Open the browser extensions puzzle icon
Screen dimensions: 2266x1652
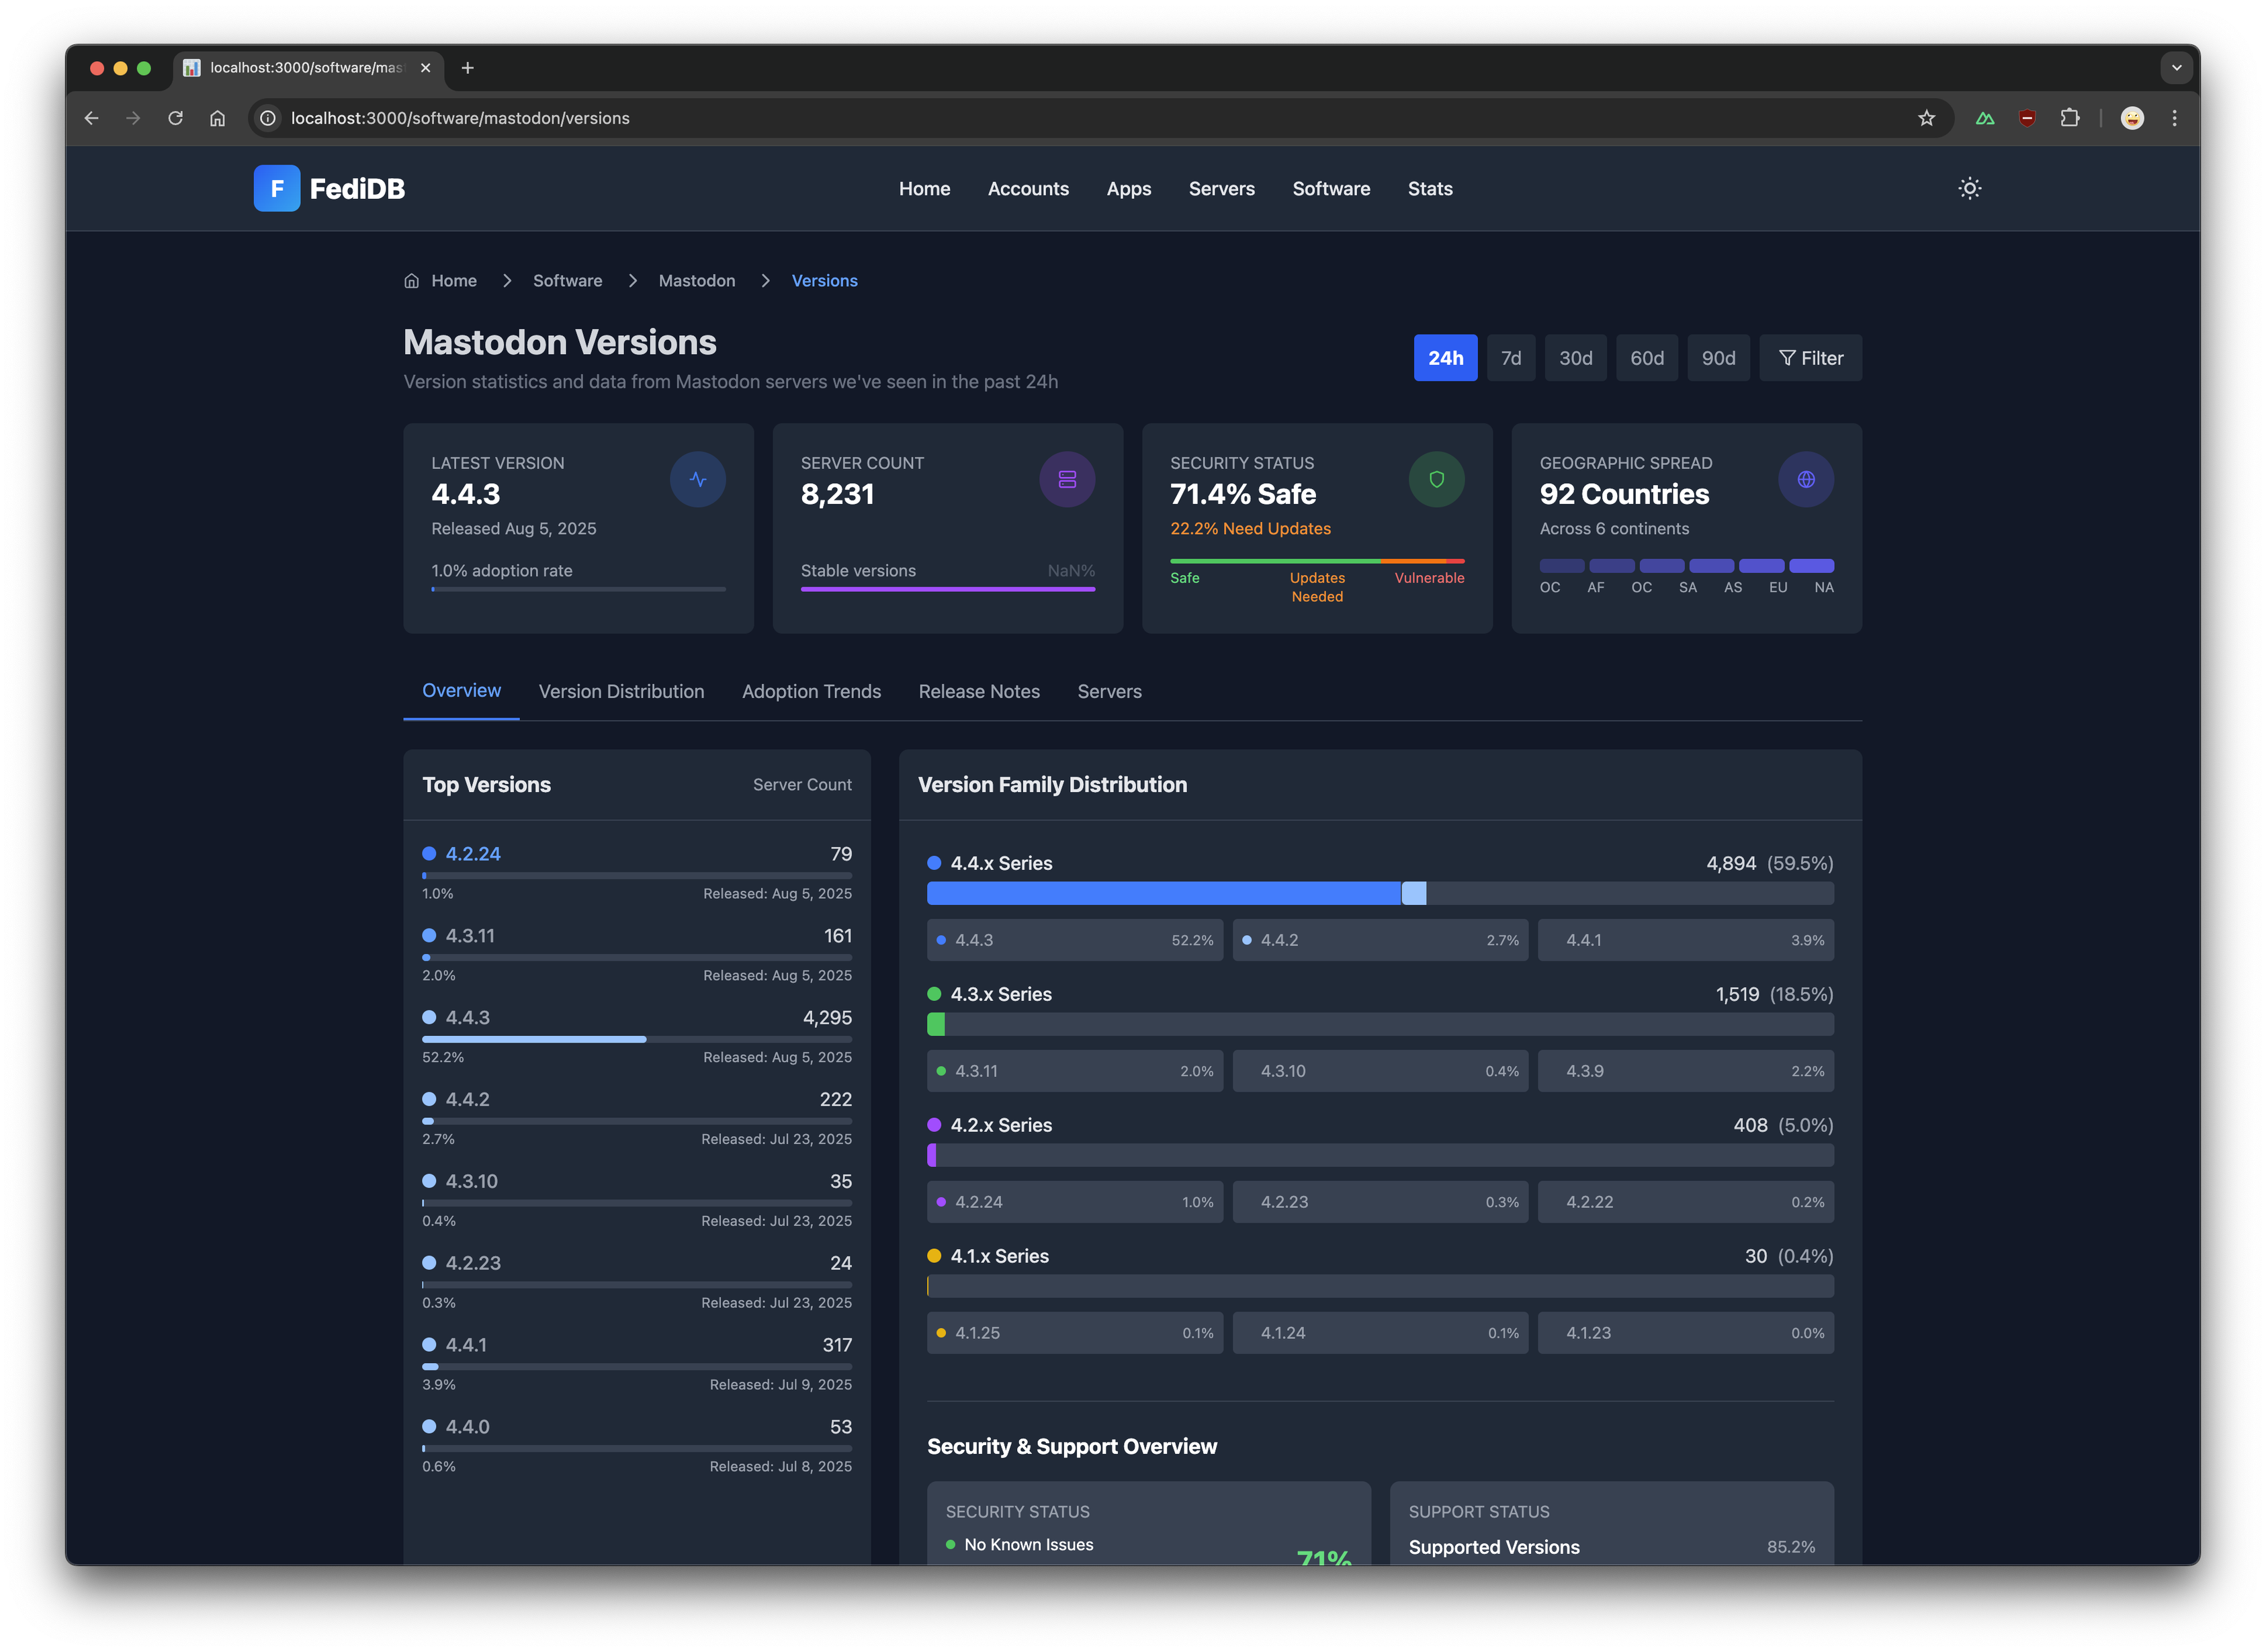[2069, 118]
